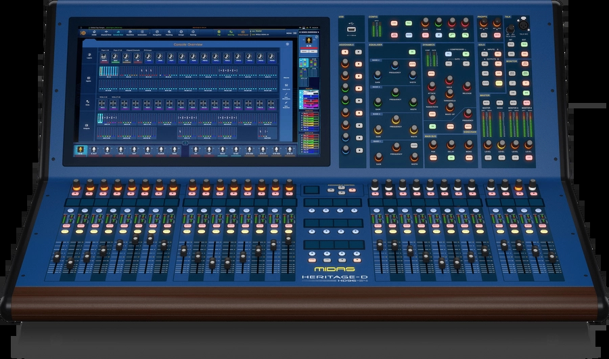The image size is (609, 359).
Task: Click the expand handle above the channel strip
Action: [x=185, y=143]
